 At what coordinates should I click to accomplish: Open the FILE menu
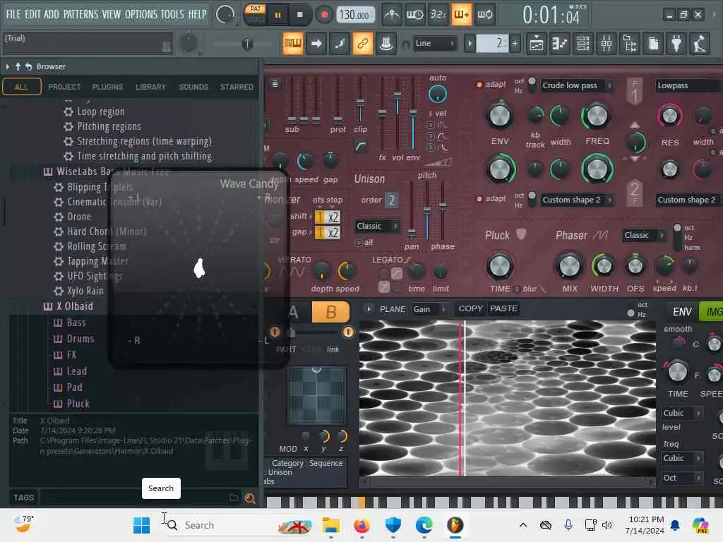click(13, 14)
